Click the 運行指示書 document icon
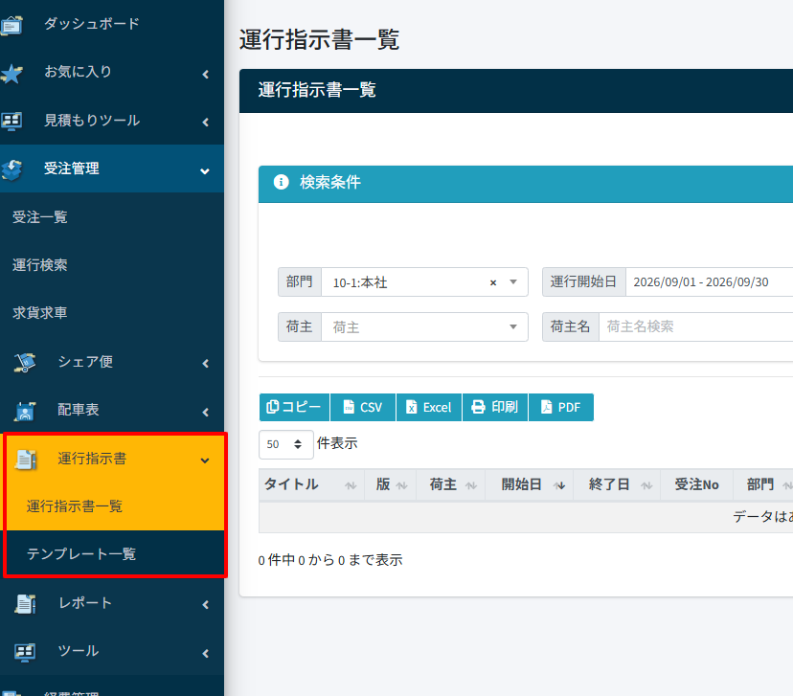Screen dimensions: 793x696 pos(25,460)
